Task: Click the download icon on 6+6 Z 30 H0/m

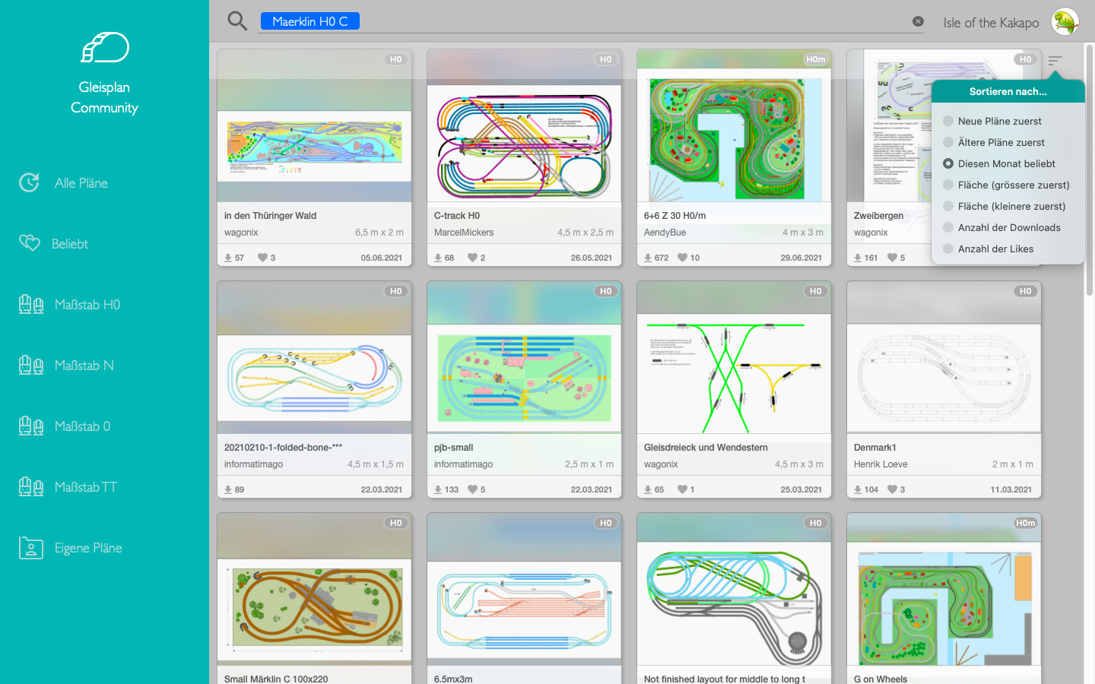Action: pyautogui.click(x=648, y=258)
